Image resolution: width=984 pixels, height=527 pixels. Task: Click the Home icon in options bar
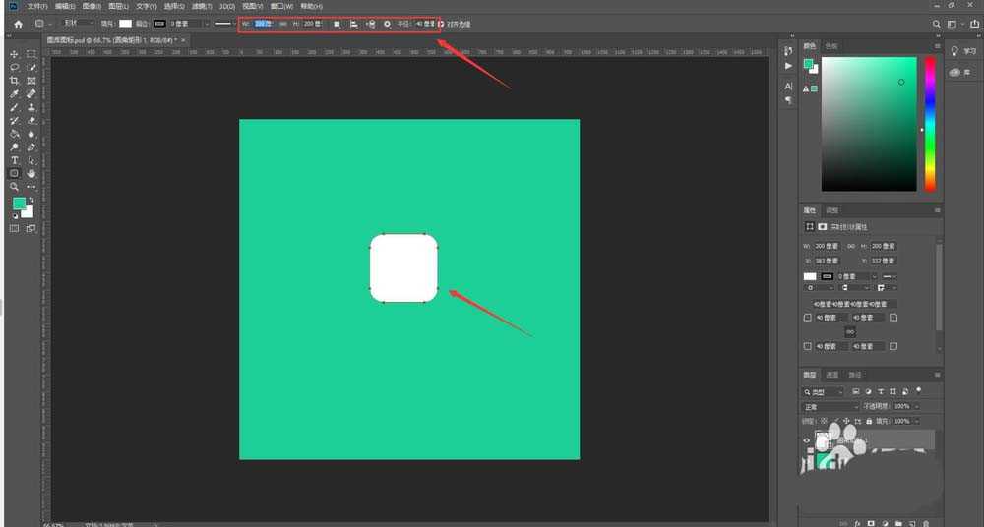pyautogui.click(x=18, y=23)
